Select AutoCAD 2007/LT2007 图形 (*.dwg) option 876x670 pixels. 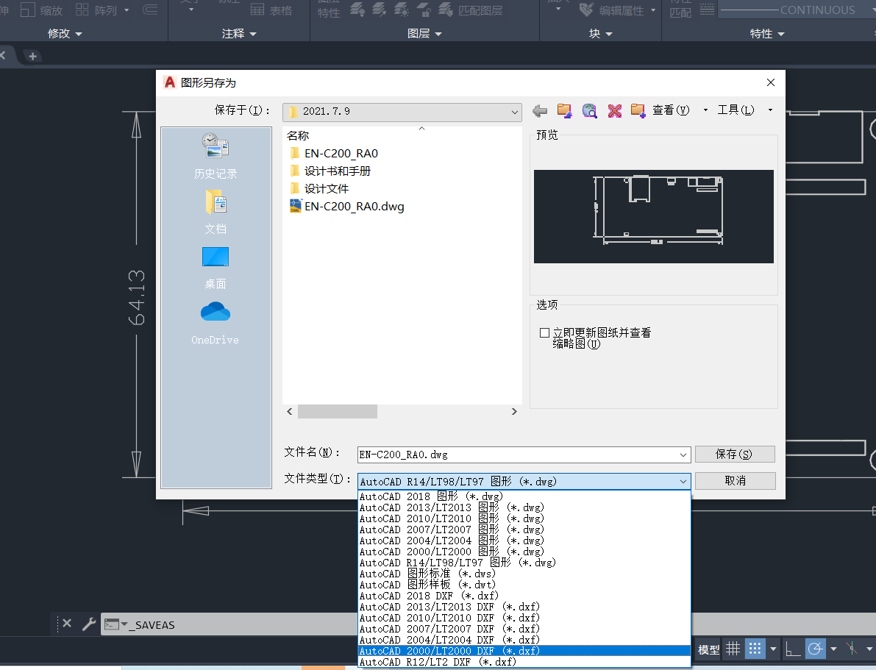click(524, 530)
